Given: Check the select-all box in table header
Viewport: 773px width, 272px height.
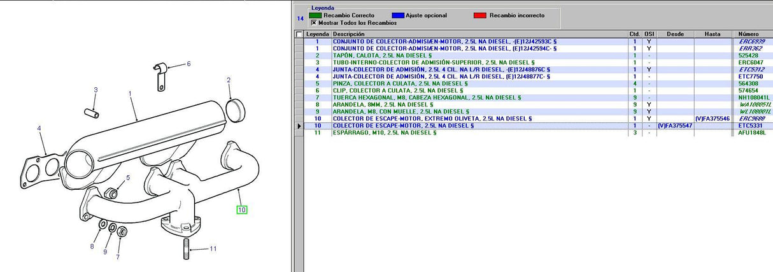Looking at the screenshot, I should pos(299,34).
